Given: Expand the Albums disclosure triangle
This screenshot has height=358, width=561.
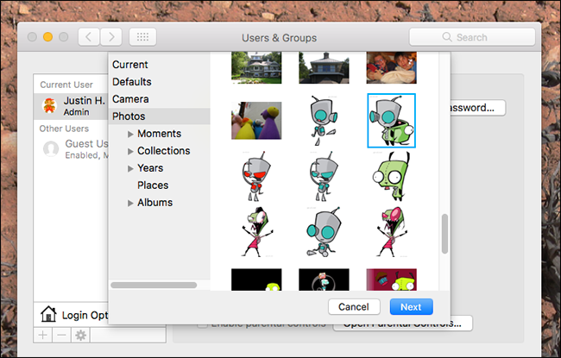Looking at the screenshot, I should (x=130, y=203).
